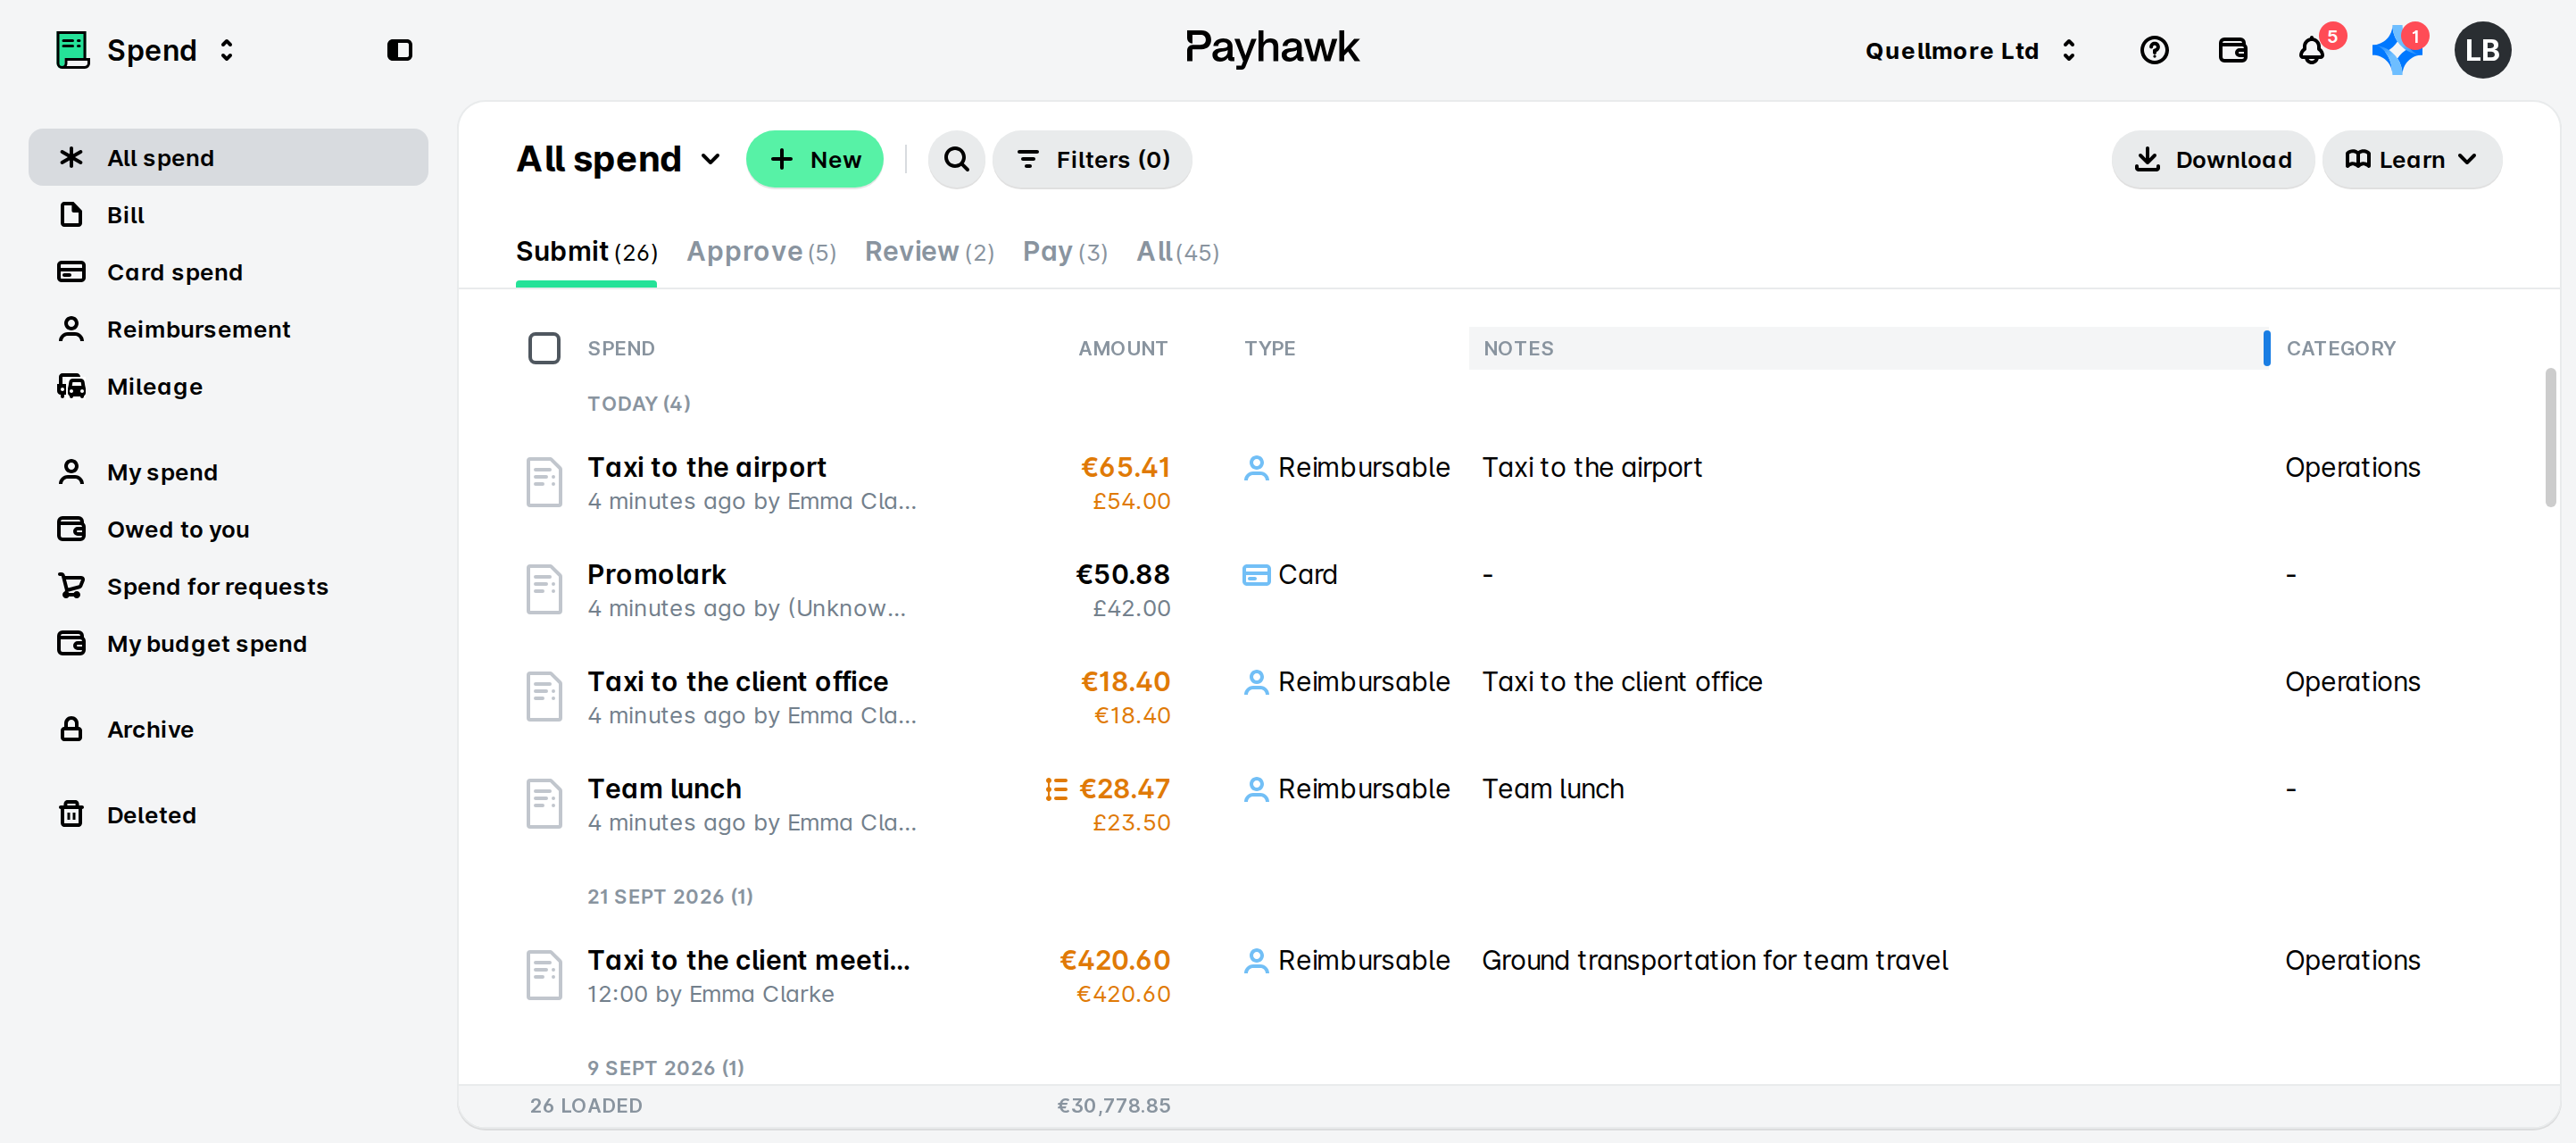Click the Archive lock icon in sidebar
Image resolution: width=2576 pixels, height=1143 pixels.
click(x=71, y=729)
